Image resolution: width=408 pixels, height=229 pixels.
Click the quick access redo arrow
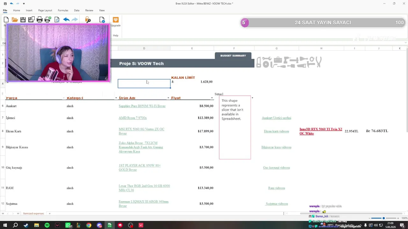click(x=18, y=3)
